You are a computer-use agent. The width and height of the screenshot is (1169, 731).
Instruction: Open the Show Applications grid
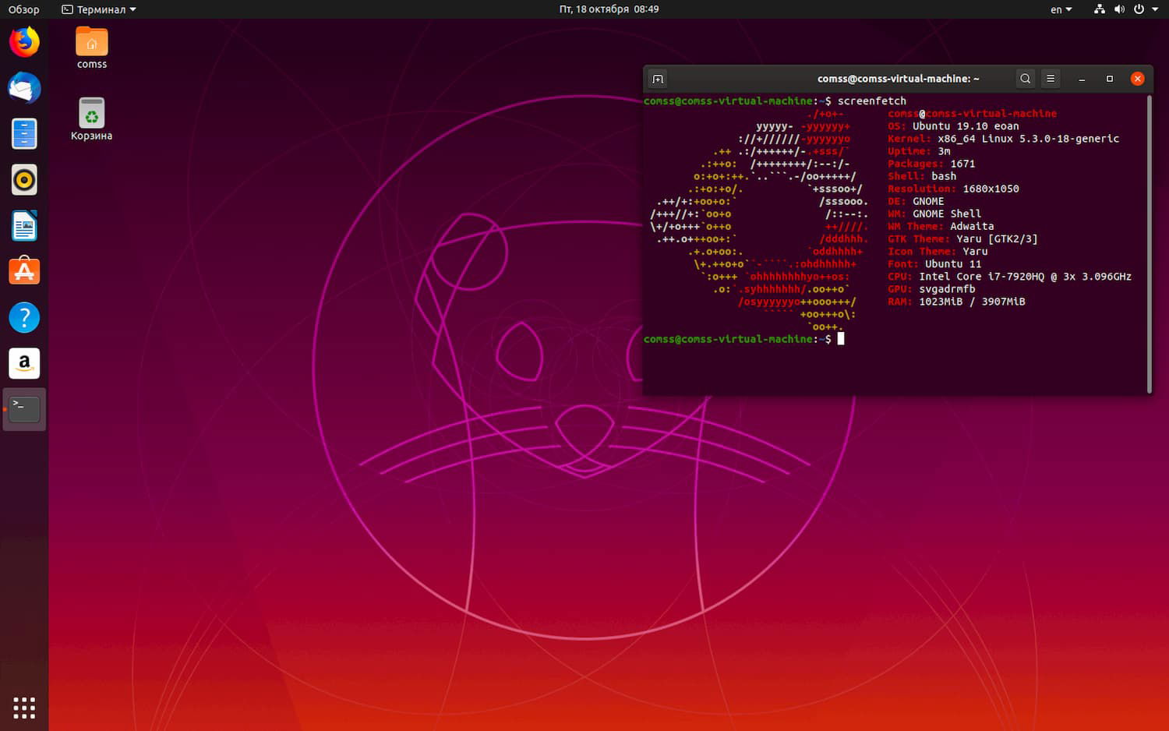point(24,708)
